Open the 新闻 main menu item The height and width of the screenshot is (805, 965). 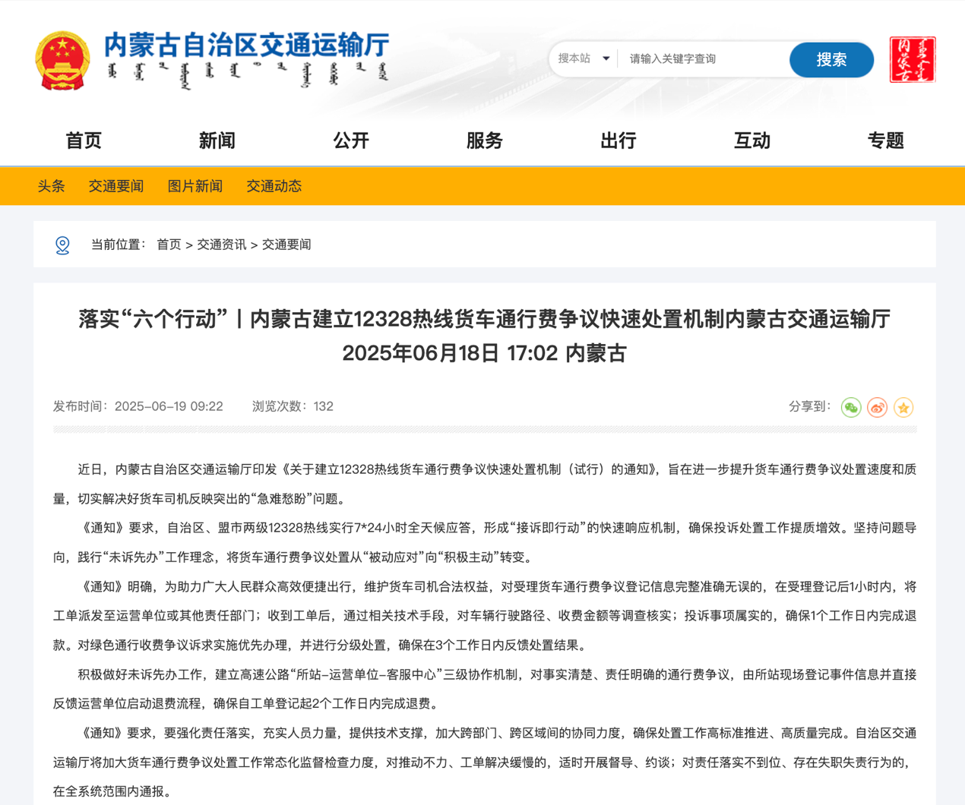pos(217,140)
